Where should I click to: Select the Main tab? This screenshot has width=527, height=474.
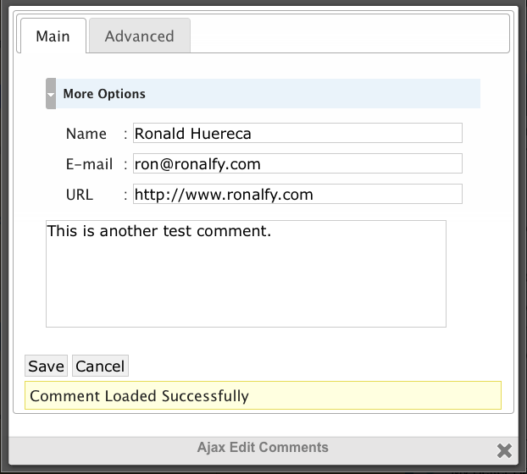(52, 36)
